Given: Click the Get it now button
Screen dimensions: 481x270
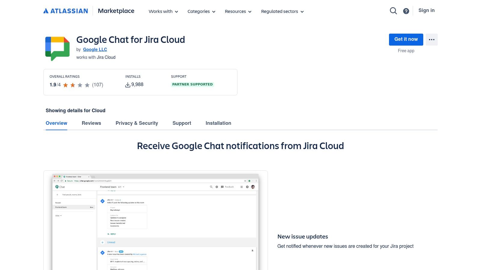Looking at the screenshot, I should (406, 39).
